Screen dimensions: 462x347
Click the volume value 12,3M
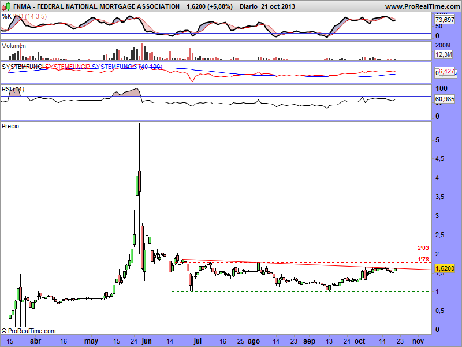444,54
